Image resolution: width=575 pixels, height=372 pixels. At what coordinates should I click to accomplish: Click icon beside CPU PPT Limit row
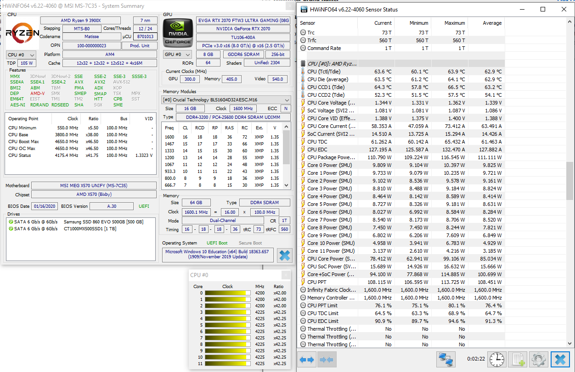[303, 305]
